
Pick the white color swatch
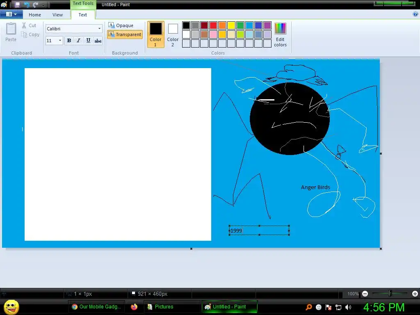point(186,34)
